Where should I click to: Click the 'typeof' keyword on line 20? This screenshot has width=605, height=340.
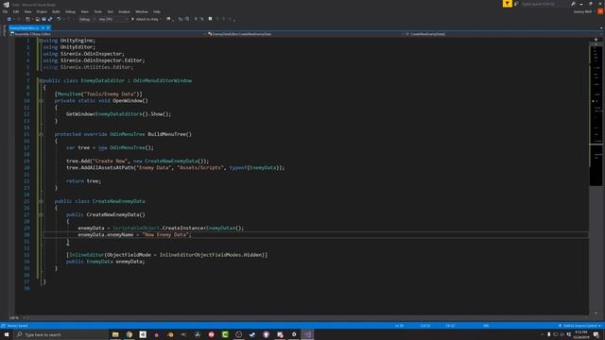click(x=238, y=168)
